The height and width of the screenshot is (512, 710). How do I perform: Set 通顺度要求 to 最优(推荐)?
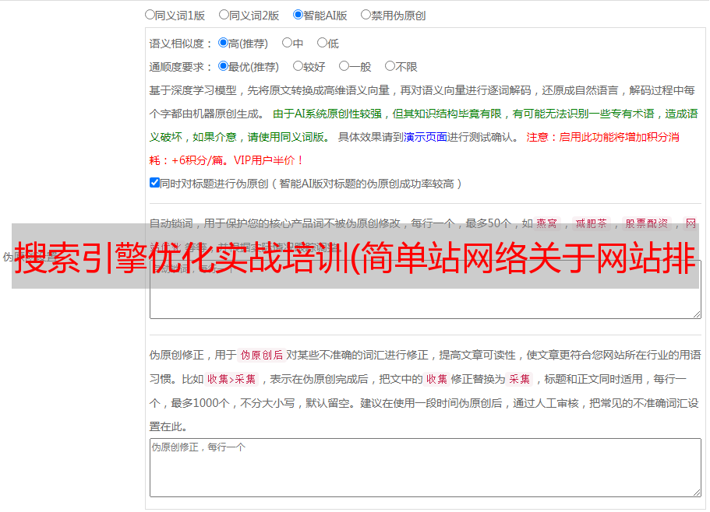click(x=223, y=66)
